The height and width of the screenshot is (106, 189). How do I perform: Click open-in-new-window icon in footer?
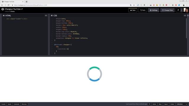(x=149, y=104)
